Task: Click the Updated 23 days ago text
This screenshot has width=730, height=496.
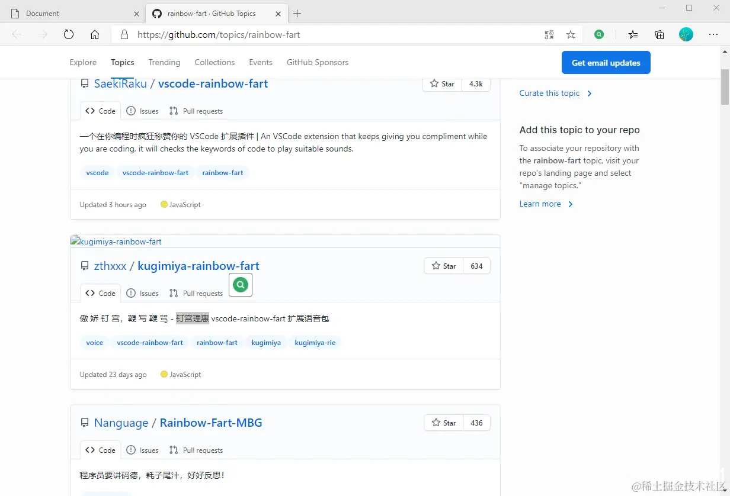Action: click(113, 375)
